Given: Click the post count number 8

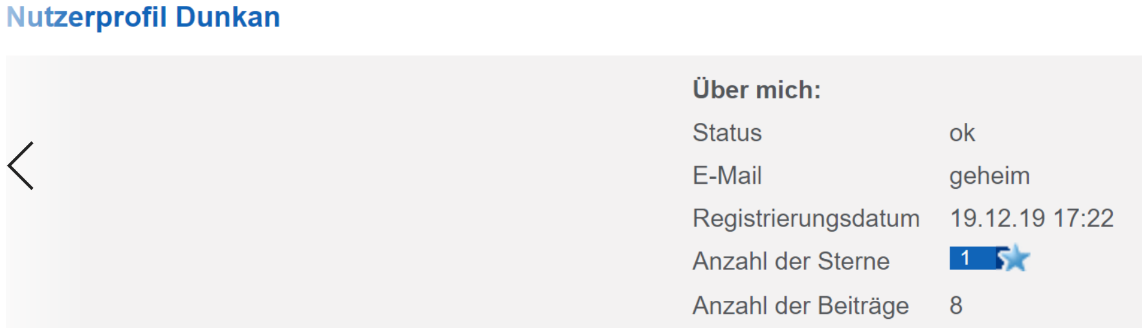Looking at the screenshot, I should point(956,305).
